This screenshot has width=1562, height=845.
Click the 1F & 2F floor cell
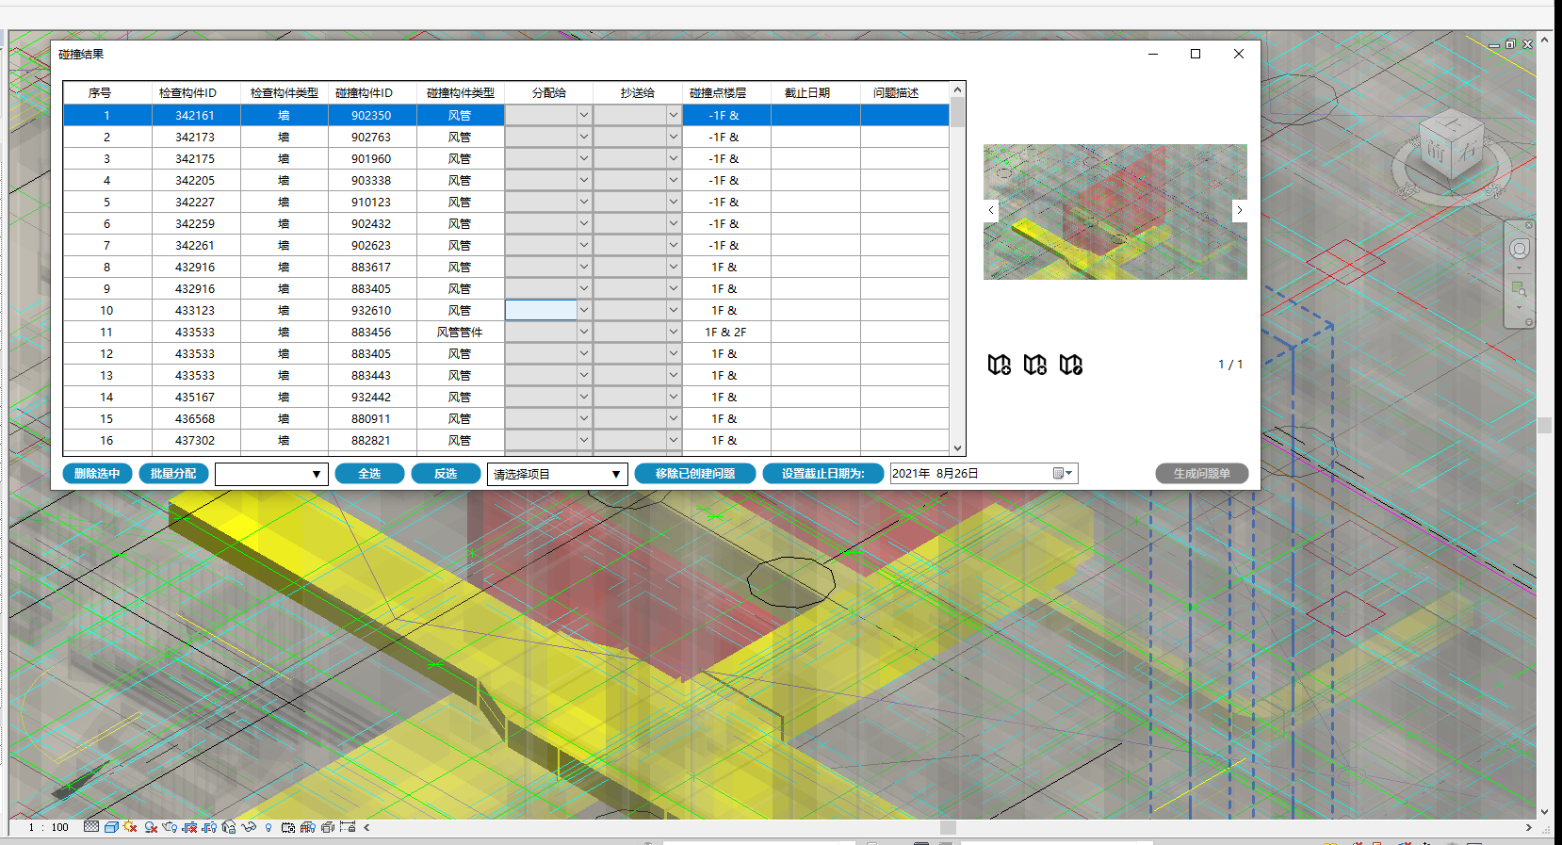(x=725, y=332)
